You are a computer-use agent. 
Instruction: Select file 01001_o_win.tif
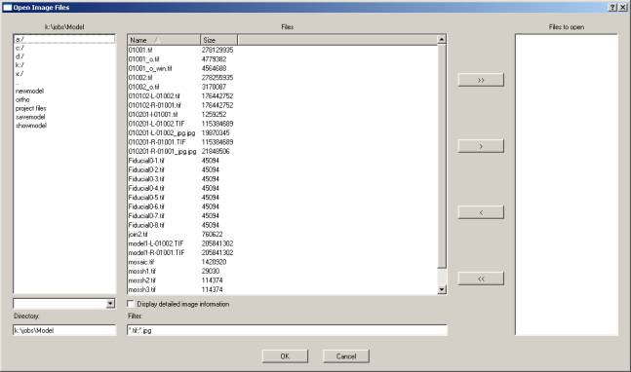(150, 68)
